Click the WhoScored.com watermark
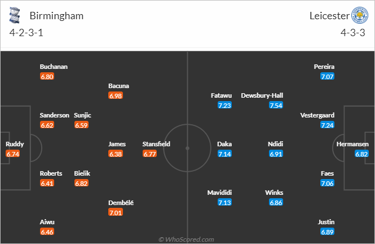This screenshot has width=375, height=244. coord(186,239)
